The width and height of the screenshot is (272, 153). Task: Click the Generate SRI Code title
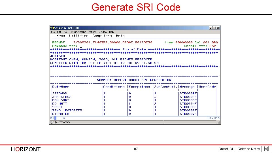136,7
